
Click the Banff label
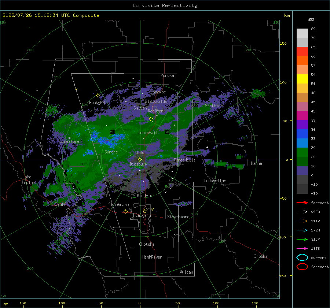coord(60,204)
